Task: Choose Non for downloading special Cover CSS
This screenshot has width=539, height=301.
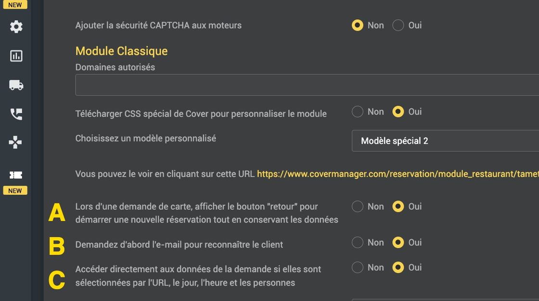Action: click(x=358, y=112)
